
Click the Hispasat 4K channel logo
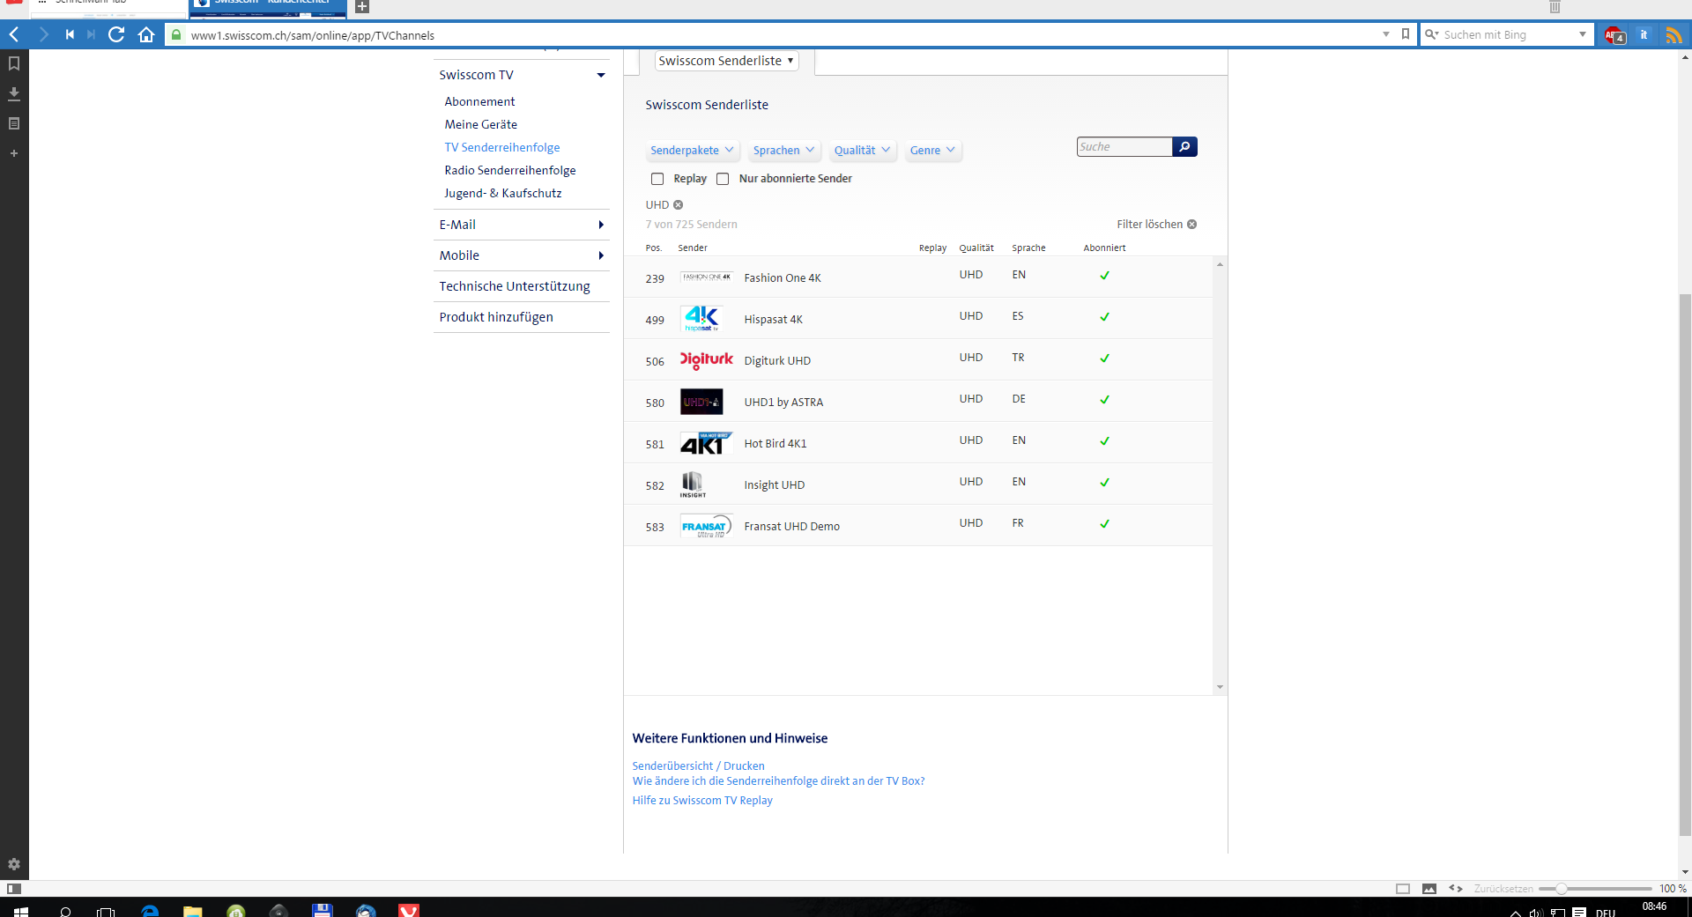click(701, 319)
